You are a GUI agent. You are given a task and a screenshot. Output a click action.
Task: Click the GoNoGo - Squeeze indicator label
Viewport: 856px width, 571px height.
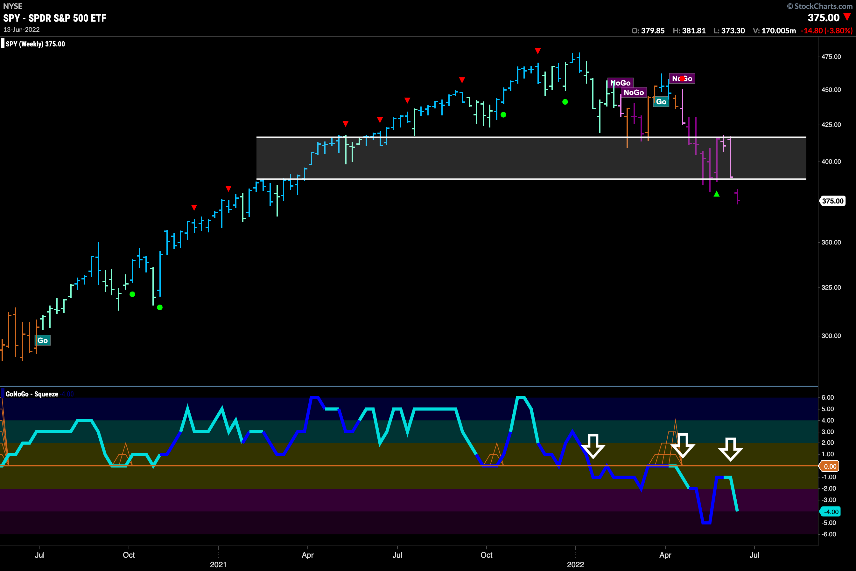(x=32, y=394)
